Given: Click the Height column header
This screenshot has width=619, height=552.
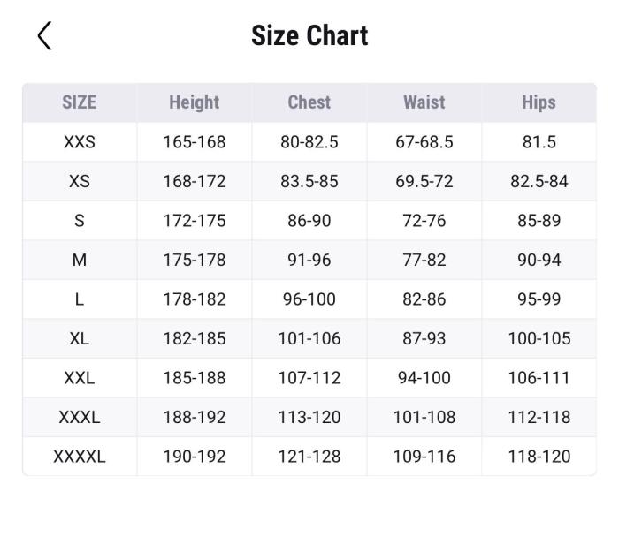Looking at the screenshot, I should 195,102.
